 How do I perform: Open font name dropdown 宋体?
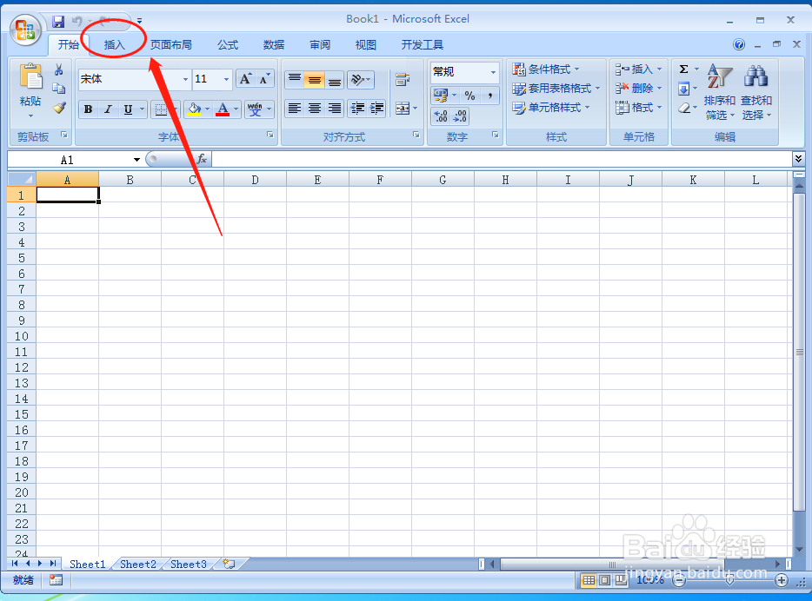tap(185, 79)
